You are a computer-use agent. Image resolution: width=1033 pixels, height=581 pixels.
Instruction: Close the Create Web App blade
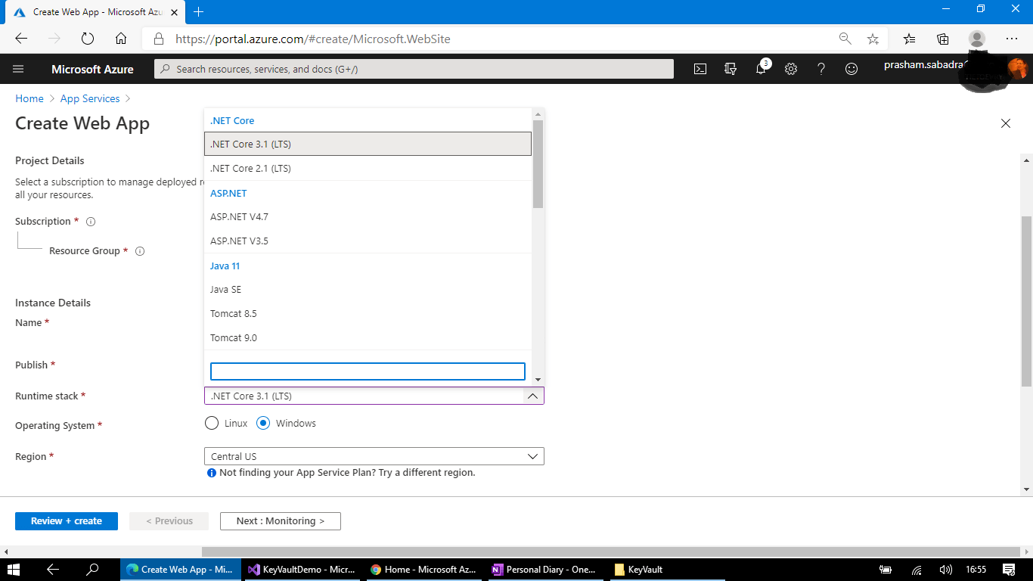coord(1006,123)
